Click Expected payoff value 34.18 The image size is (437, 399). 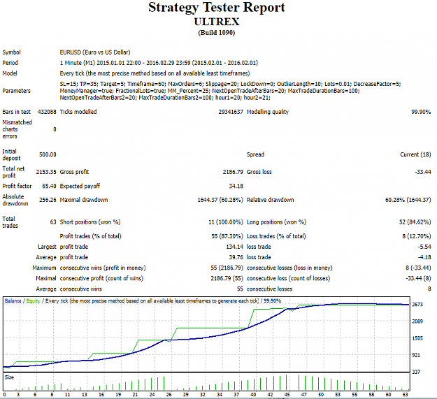[x=236, y=186]
